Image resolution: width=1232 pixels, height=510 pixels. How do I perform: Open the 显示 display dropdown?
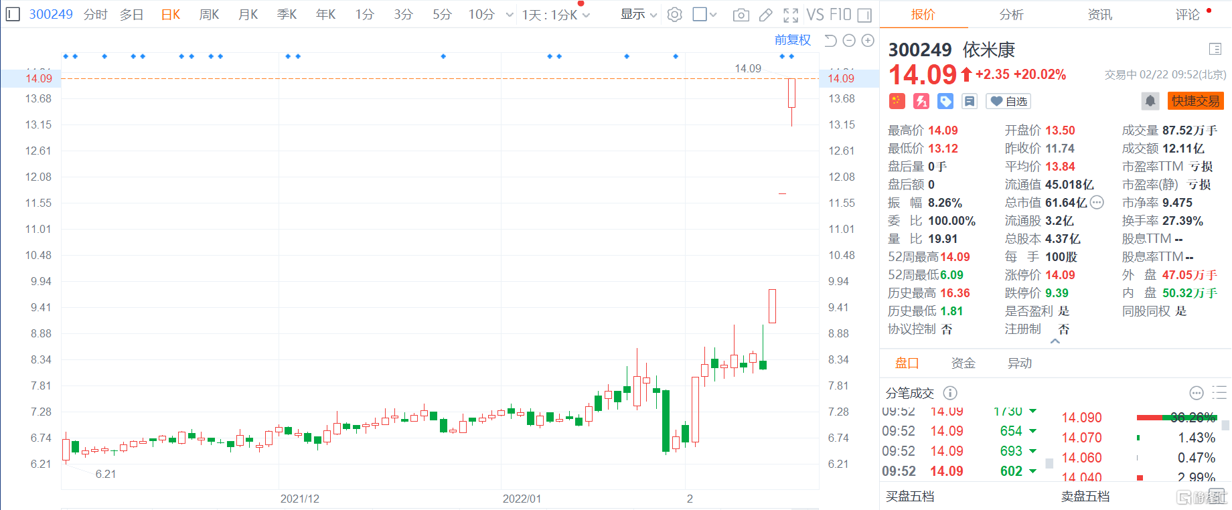639,14
